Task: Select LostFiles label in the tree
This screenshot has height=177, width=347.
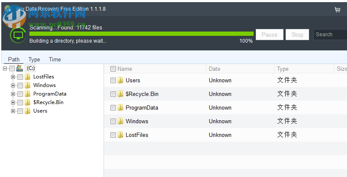Action: point(43,77)
